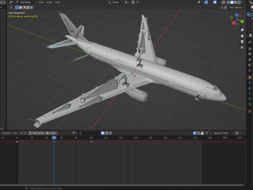
Task: Open the Pose Mode dropdown
Action: click(26, 2)
